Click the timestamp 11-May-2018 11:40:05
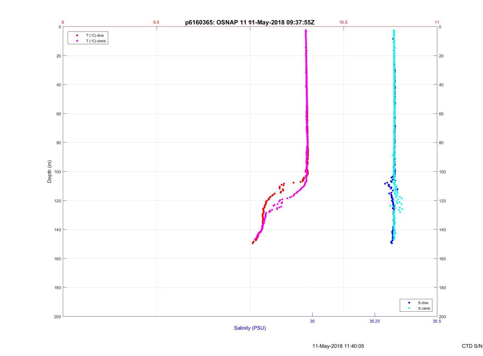Viewport: 483px width, 356px height. pyautogui.click(x=338, y=346)
